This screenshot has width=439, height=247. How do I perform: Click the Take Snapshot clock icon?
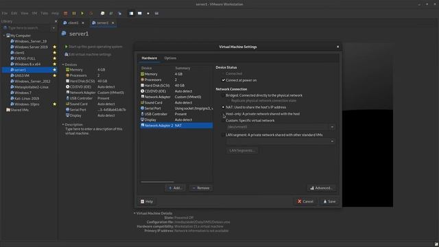click(102, 13)
